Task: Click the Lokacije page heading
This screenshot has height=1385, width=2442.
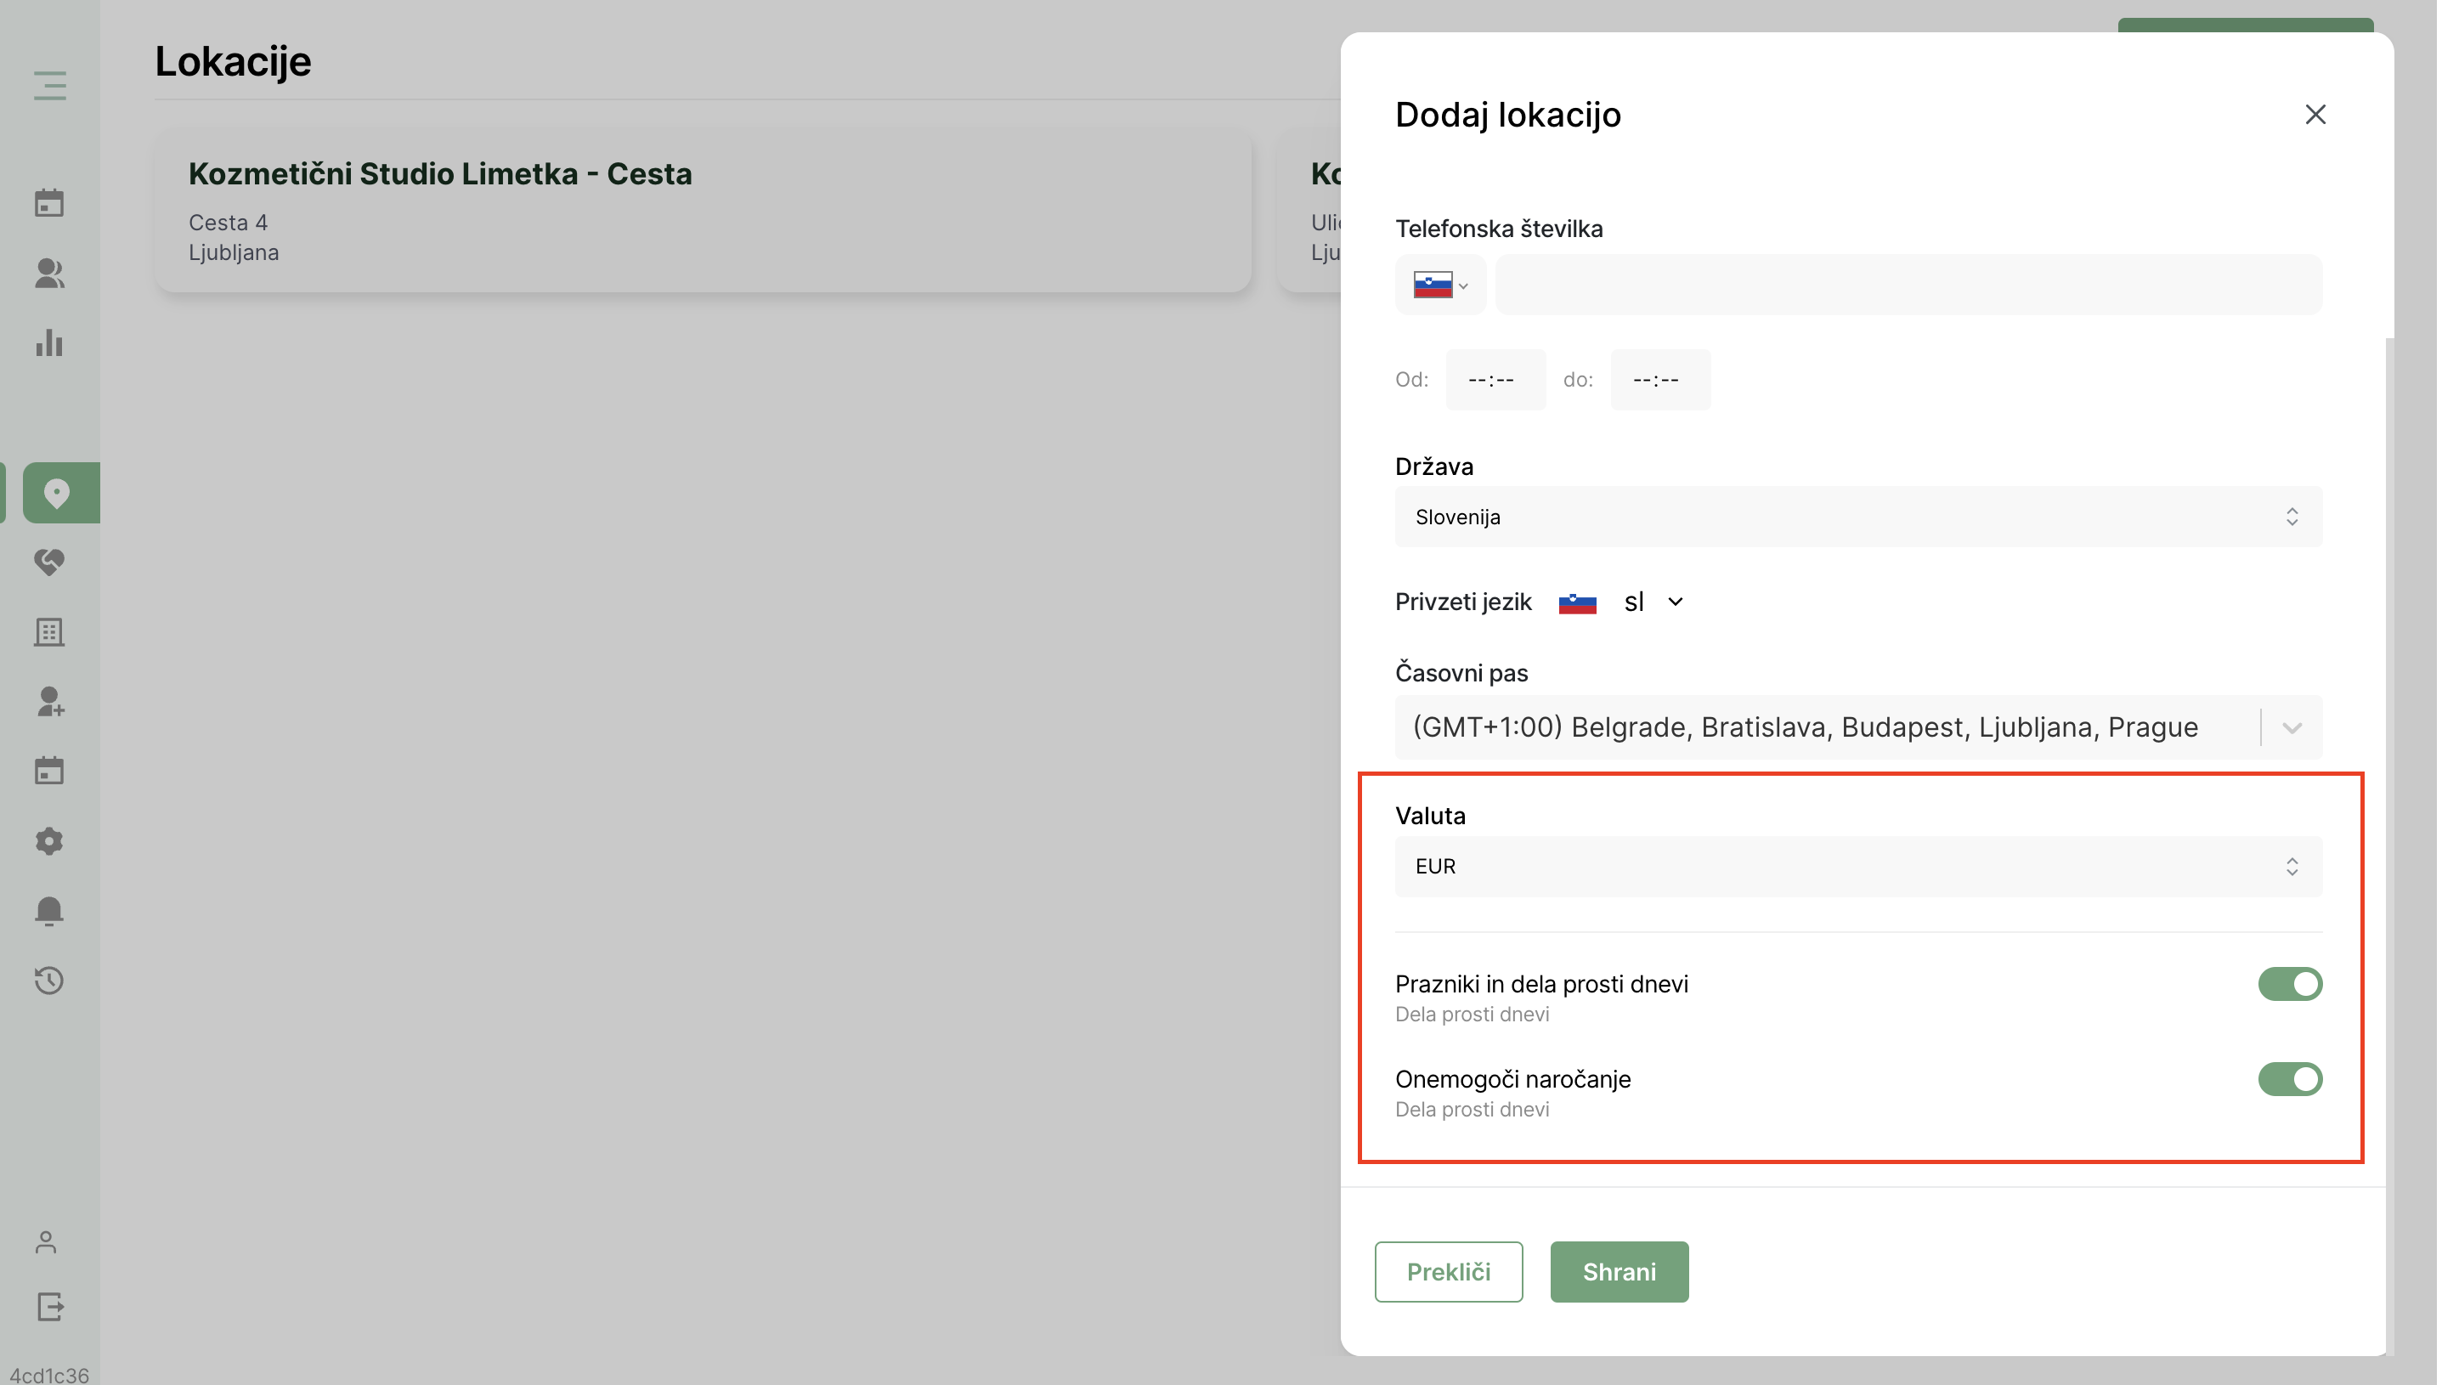Action: (233, 61)
